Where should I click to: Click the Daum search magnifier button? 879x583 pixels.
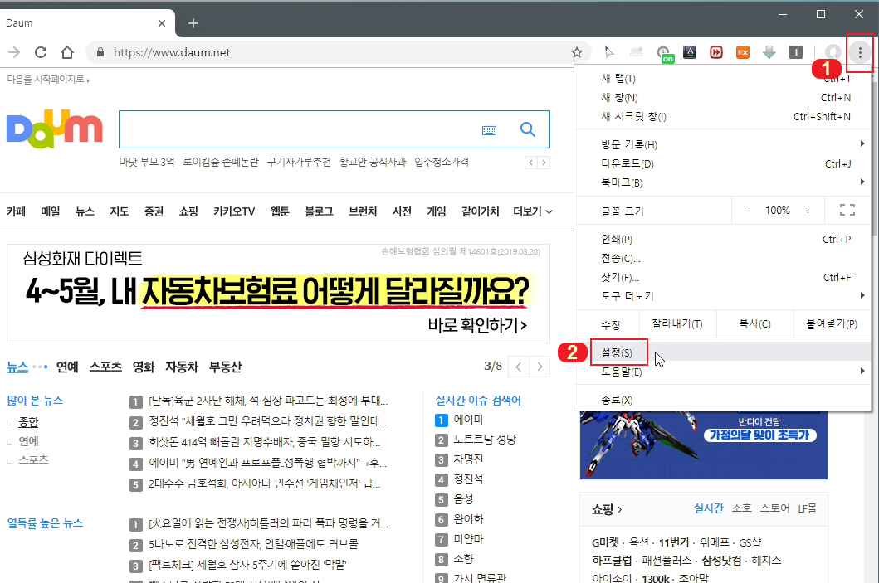click(x=528, y=129)
